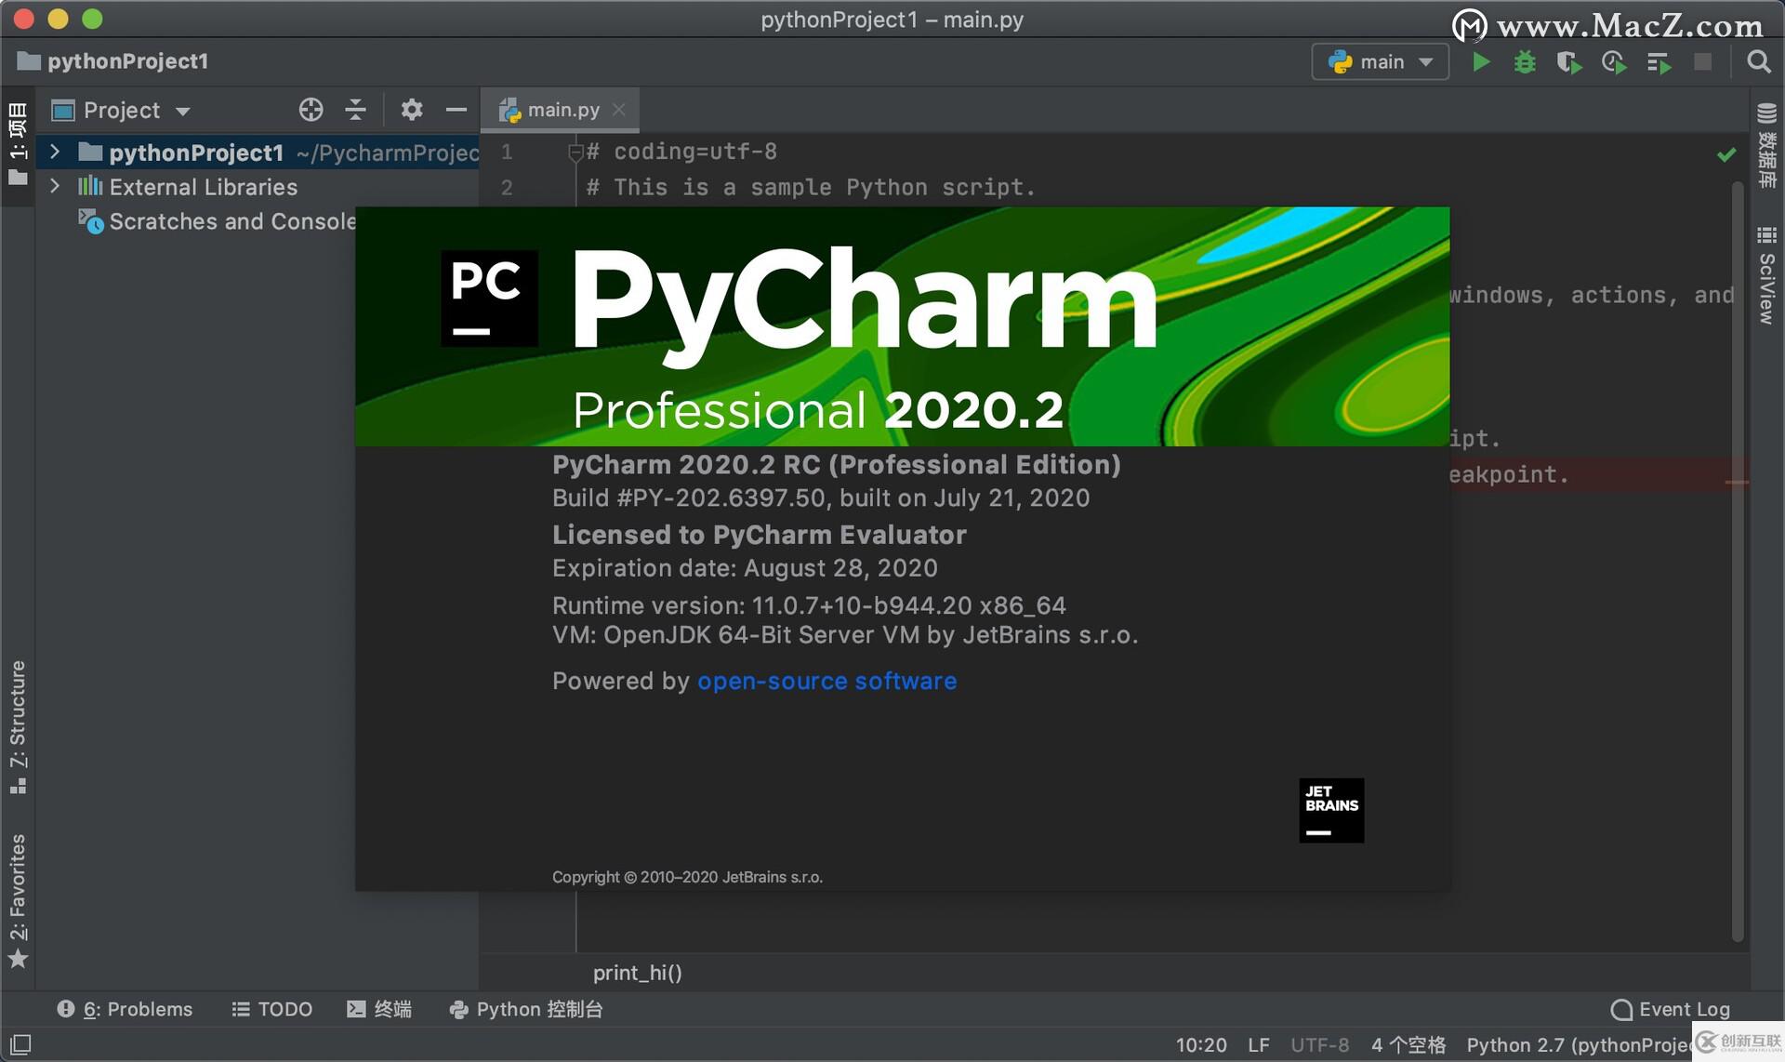Open the Python 控制台 console tab
Viewport: 1785px width, 1062px height.
pyautogui.click(x=526, y=1009)
